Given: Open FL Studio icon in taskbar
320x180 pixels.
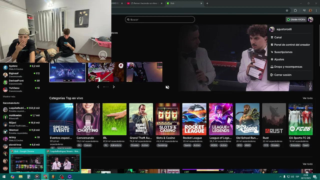Looking at the screenshot, I should [53, 177].
